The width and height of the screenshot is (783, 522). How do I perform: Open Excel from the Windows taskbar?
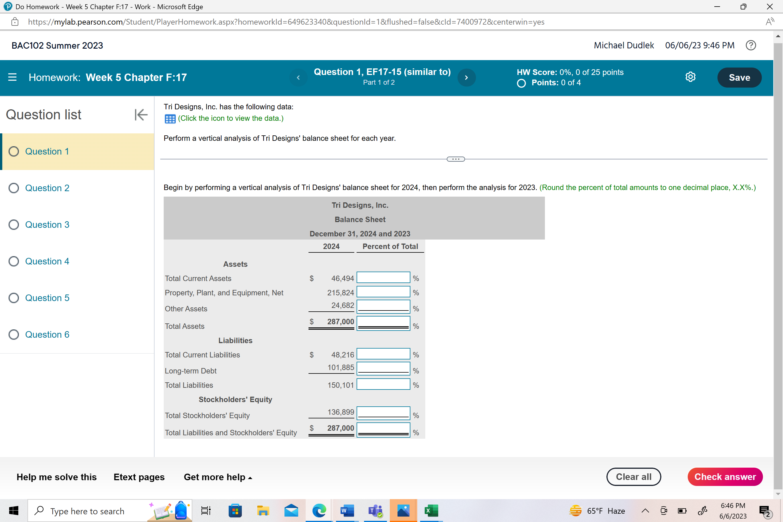tap(431, 510)
